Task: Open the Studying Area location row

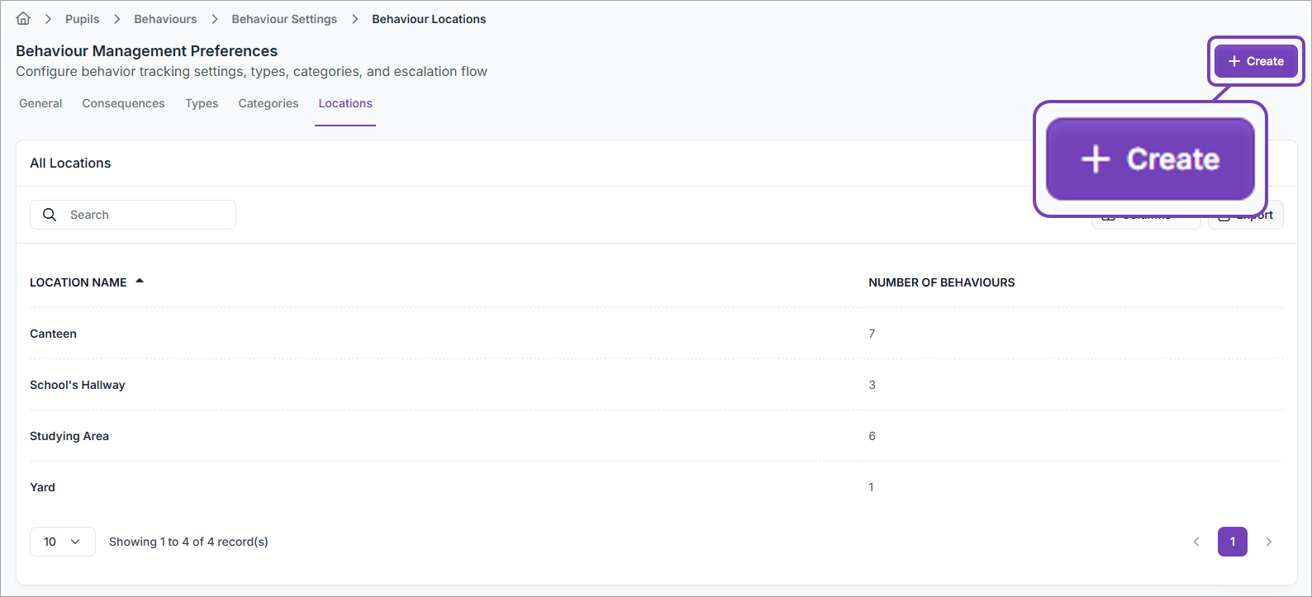Action: click(69, 436)
